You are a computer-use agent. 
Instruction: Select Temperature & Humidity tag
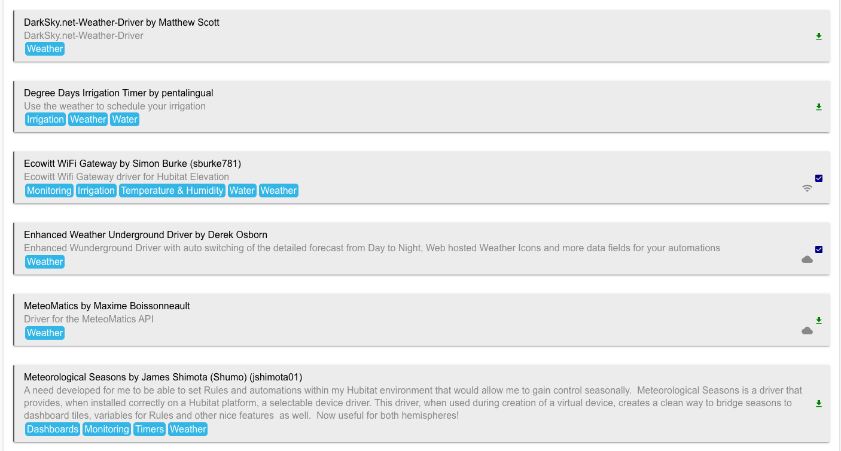(172, 191)
